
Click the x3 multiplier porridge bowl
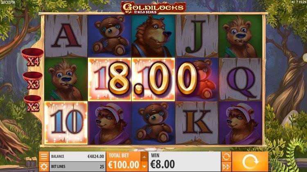(x=32, y=80)
